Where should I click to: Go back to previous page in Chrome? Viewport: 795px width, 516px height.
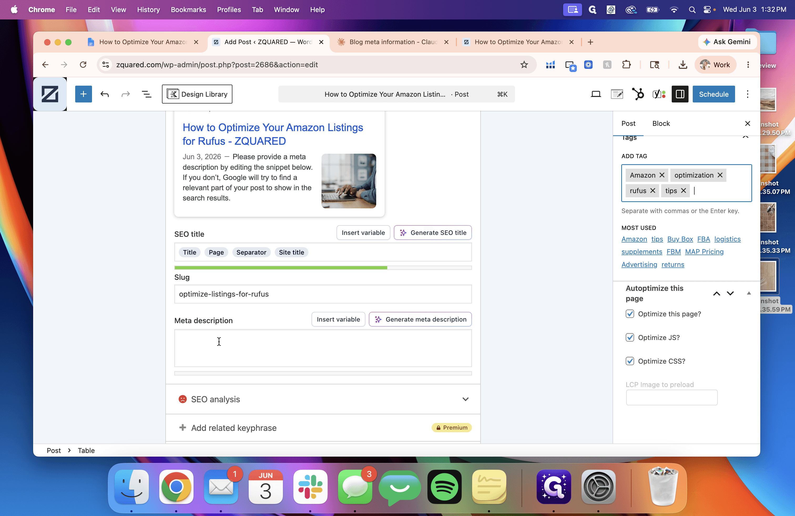tap(45, 64)
